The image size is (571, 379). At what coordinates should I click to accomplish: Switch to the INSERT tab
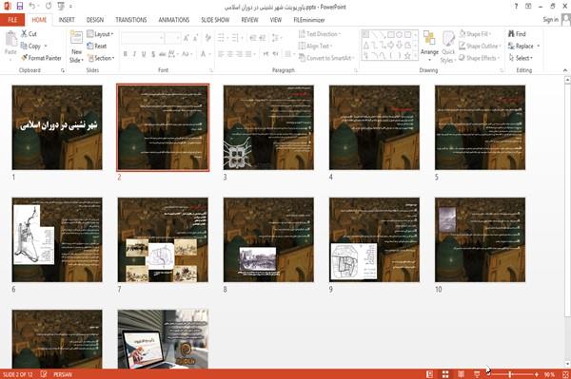(67, 20)
